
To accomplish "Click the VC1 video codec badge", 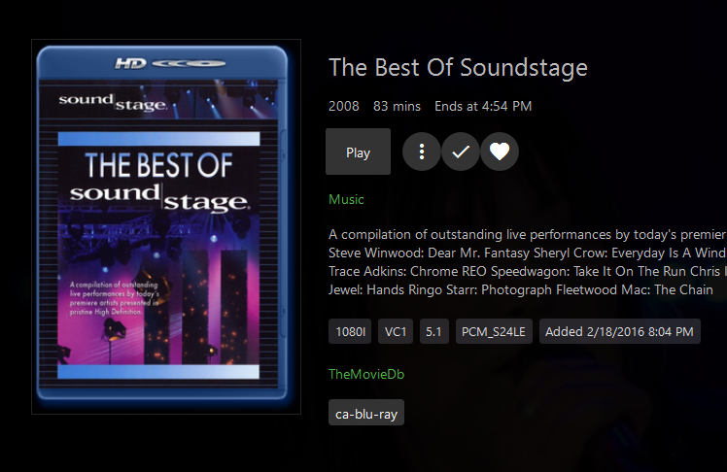I will [396, 331].
